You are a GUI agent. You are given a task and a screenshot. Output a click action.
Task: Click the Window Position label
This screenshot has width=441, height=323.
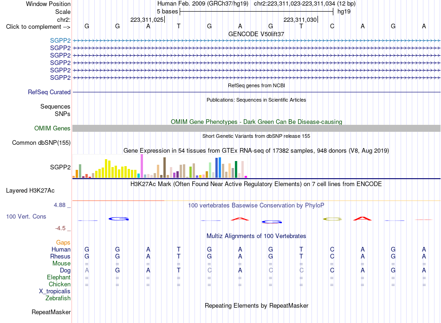pyautogui.click(x=48, y=4)
